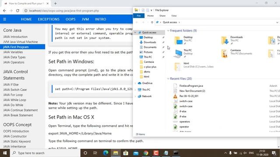
Task: Open Task View on taskbar
Action: (x=95, y=153)
